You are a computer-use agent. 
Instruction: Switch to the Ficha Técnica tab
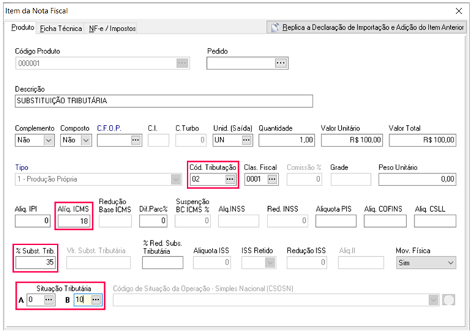point(61,28)
